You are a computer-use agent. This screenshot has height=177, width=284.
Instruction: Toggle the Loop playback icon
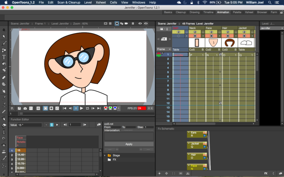tap(87, 108)
